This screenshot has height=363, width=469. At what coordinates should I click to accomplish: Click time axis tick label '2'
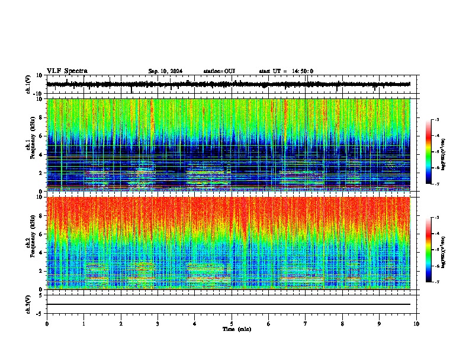point(121,324)
